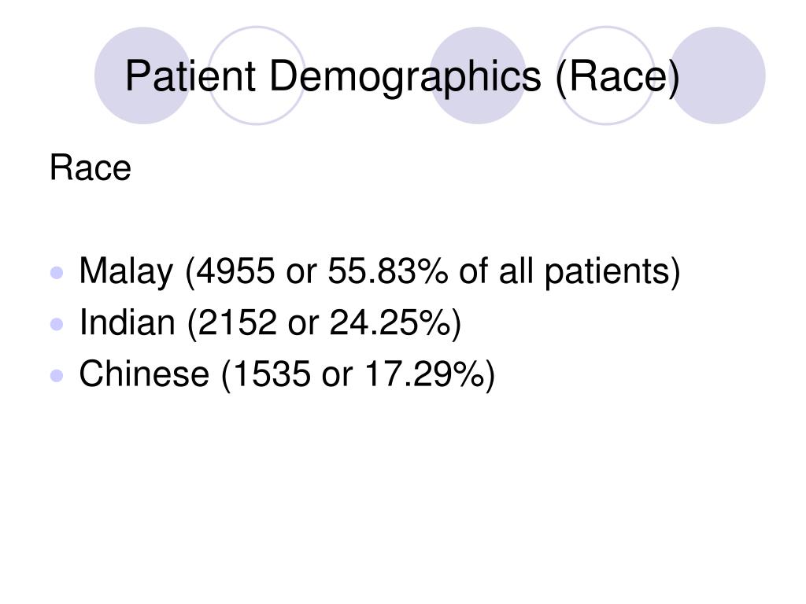806x604 pixels.
Task: Click the filled circle behind the 'aph' of 'Demographics'
Action: (x=478, y=75)
